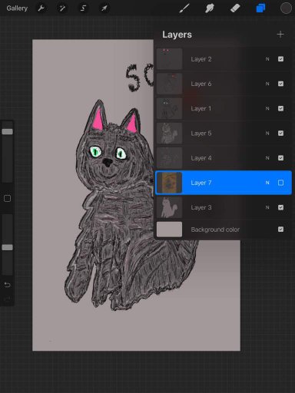Viewport: 295px width, 393px height.
Task: Hide Layer 2 via visibility checkbox
Action: click(280, 59)
